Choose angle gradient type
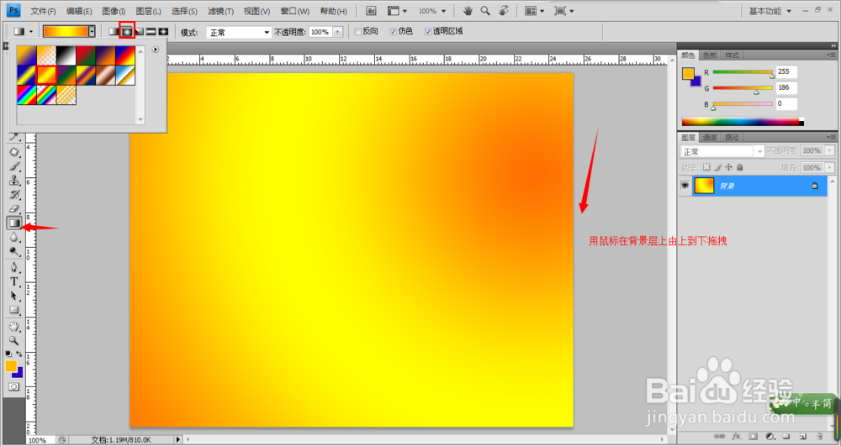The width and height of the screenshot is (841, 446). click(x=139, y=32)
